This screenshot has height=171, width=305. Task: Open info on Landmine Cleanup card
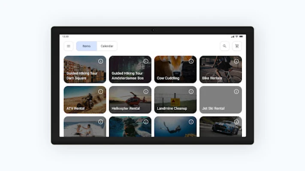tap(191, 91)
